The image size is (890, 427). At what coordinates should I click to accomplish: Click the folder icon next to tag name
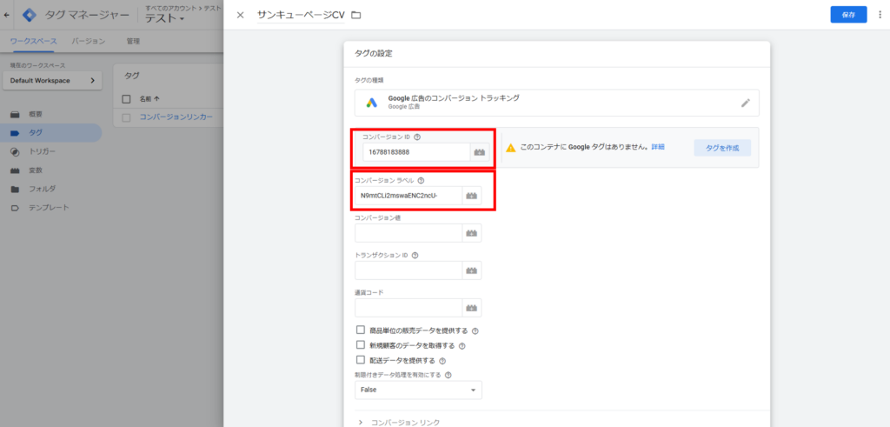tap(355, 16)
